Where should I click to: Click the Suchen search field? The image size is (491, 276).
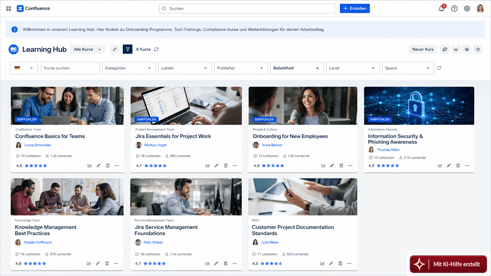point(248,9)
